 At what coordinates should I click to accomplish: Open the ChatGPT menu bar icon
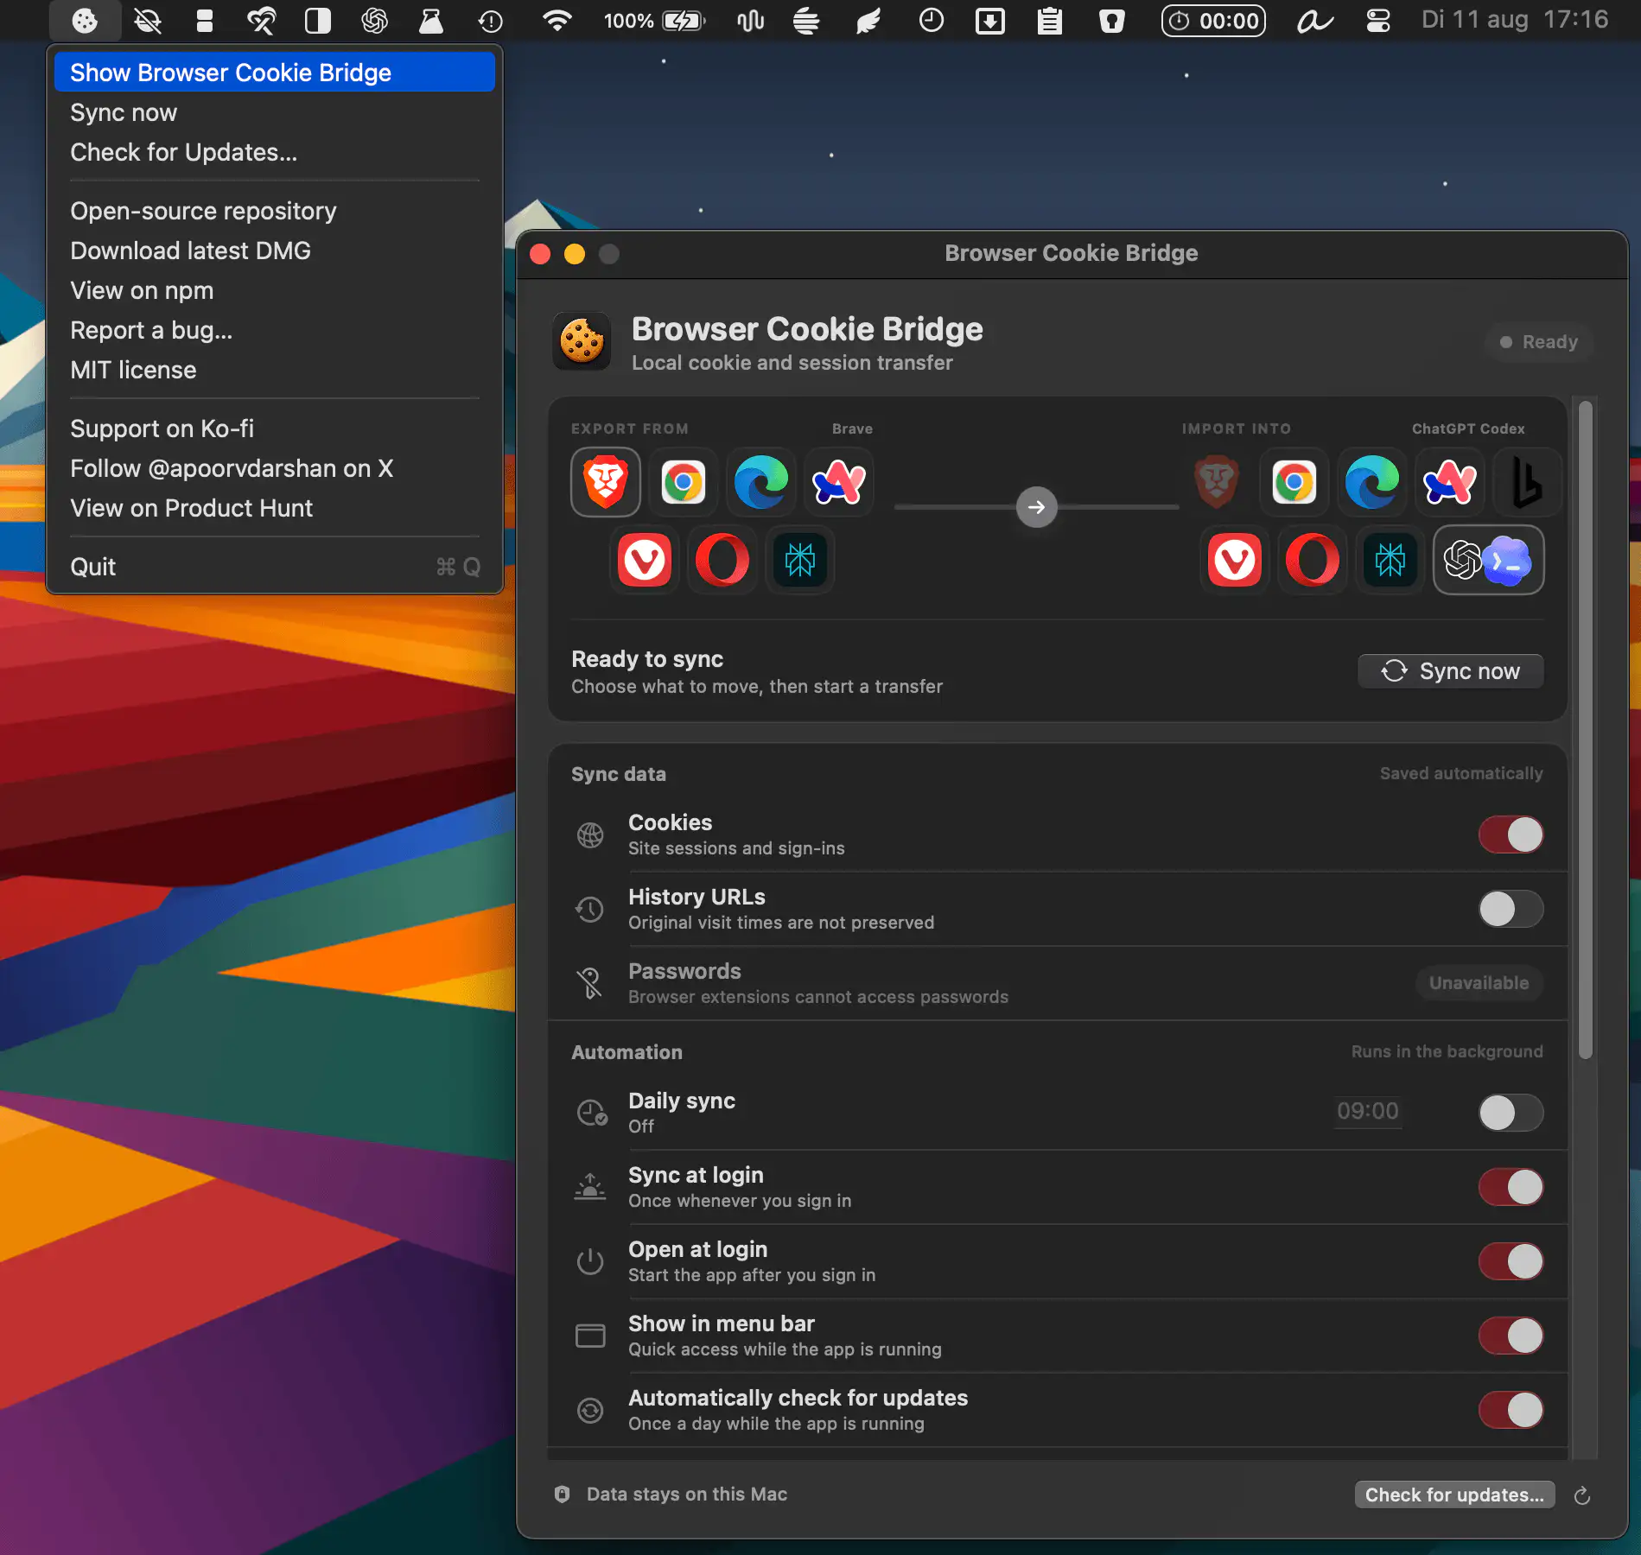[374, 20]
